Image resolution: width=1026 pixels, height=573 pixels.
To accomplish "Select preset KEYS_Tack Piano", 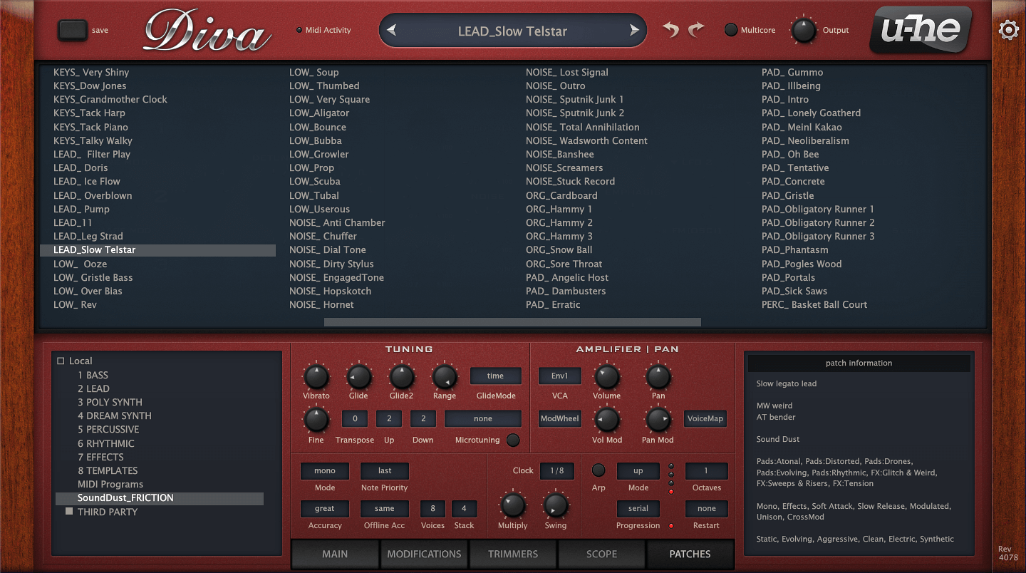I will 91,127.
